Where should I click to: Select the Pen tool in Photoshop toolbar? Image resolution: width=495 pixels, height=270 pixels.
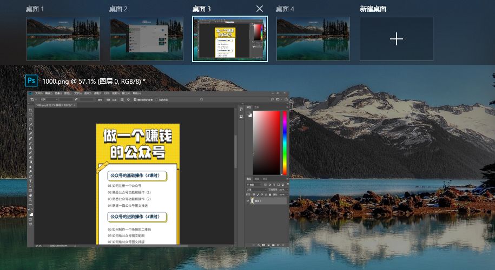click(30, 177)
